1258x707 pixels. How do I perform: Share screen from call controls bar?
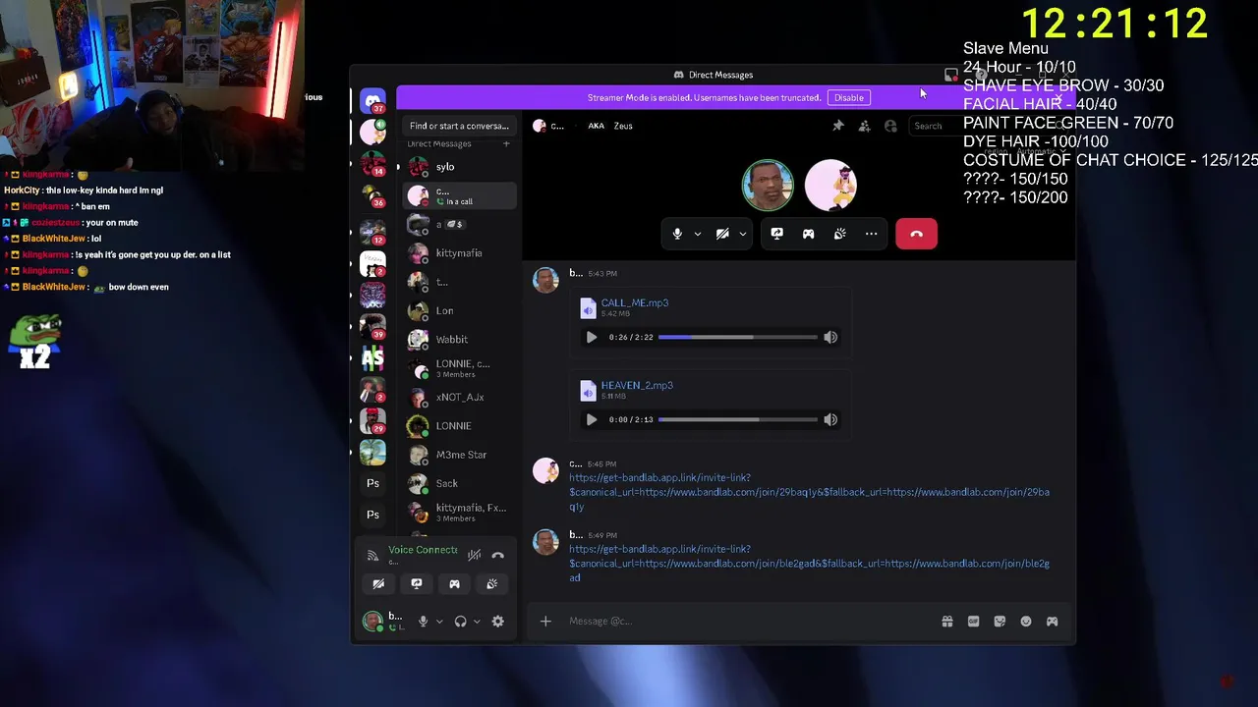point(776,234)
